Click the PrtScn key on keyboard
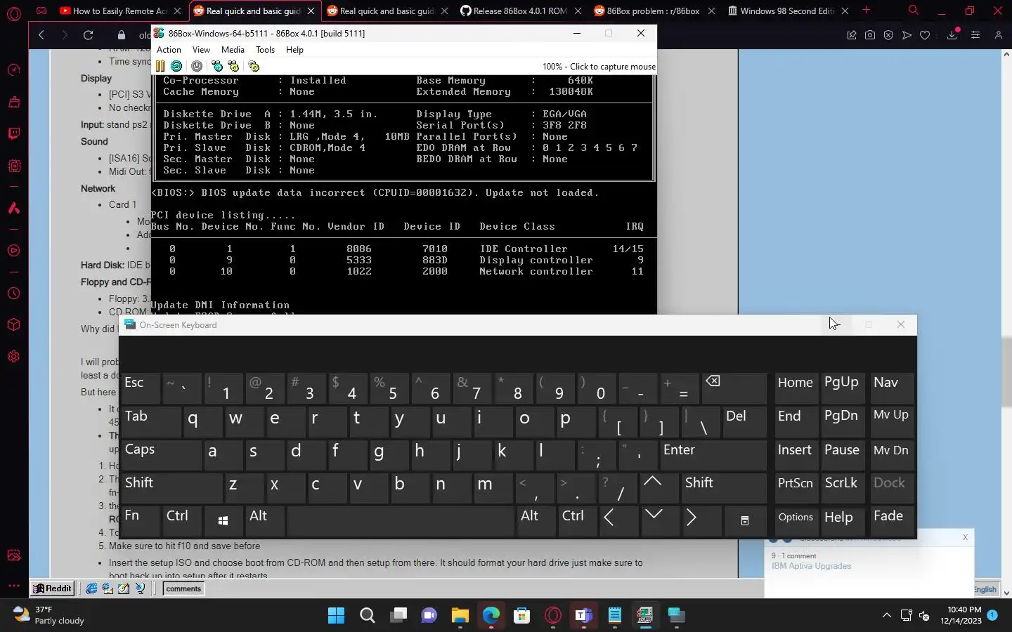1012x632 pixels. click(x=796, y=488)
